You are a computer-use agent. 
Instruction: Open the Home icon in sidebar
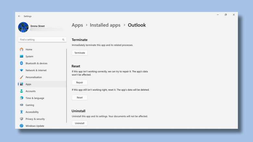coord(21,49)
